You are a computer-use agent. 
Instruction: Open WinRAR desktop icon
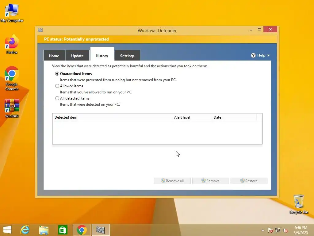point(12,108)
